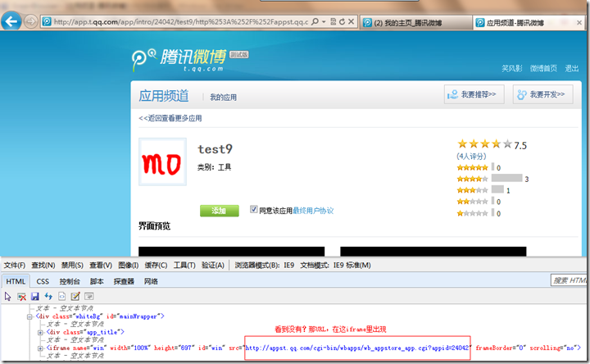
Task: Click the blue arrows refresh DOM icon
Action: coord(48,297)
